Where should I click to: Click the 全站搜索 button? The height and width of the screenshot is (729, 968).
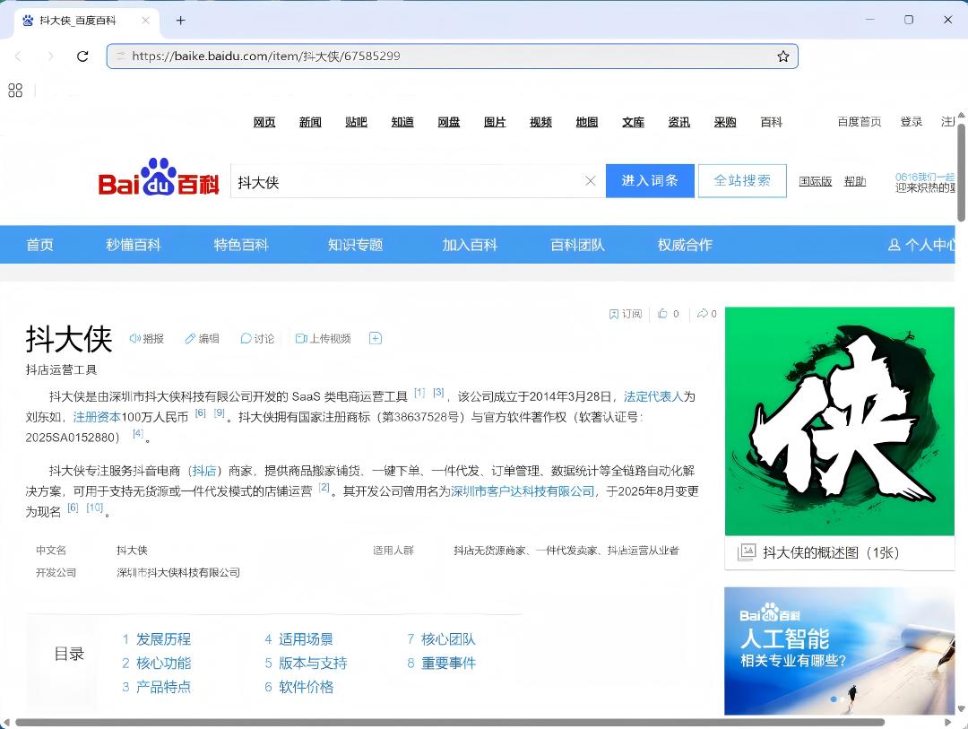pyautogui.click(x=742, y=181)
